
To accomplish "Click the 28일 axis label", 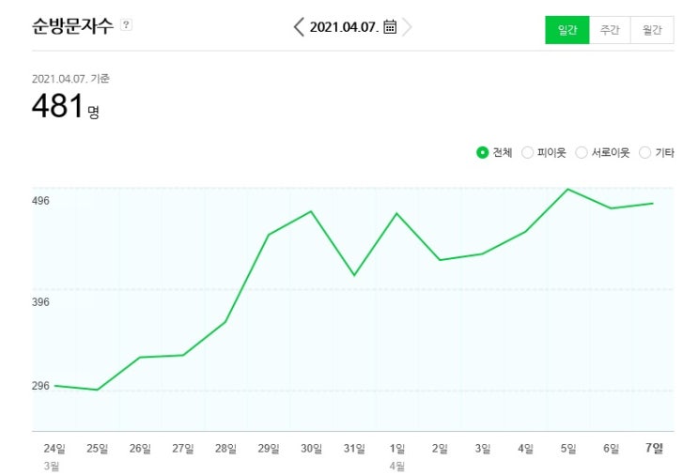I will click(x=225, y=449).
